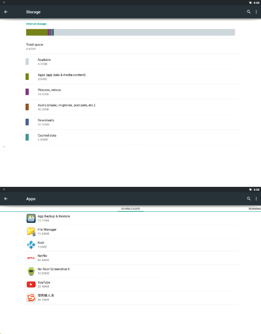
Task: Click the olive Apps color swatch
Action: point(27,77)
